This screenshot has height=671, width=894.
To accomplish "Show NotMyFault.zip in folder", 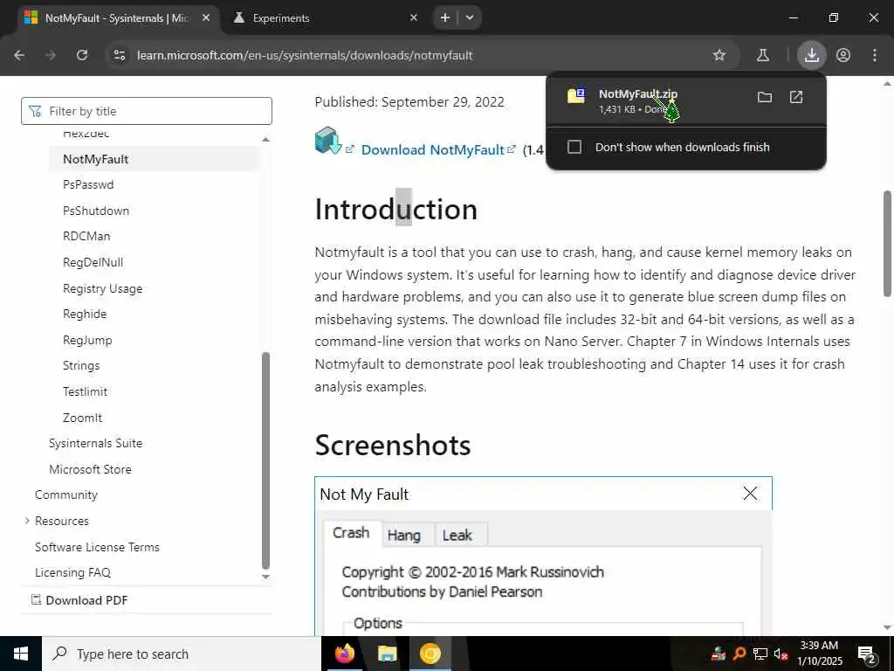I will click(765, 97).
